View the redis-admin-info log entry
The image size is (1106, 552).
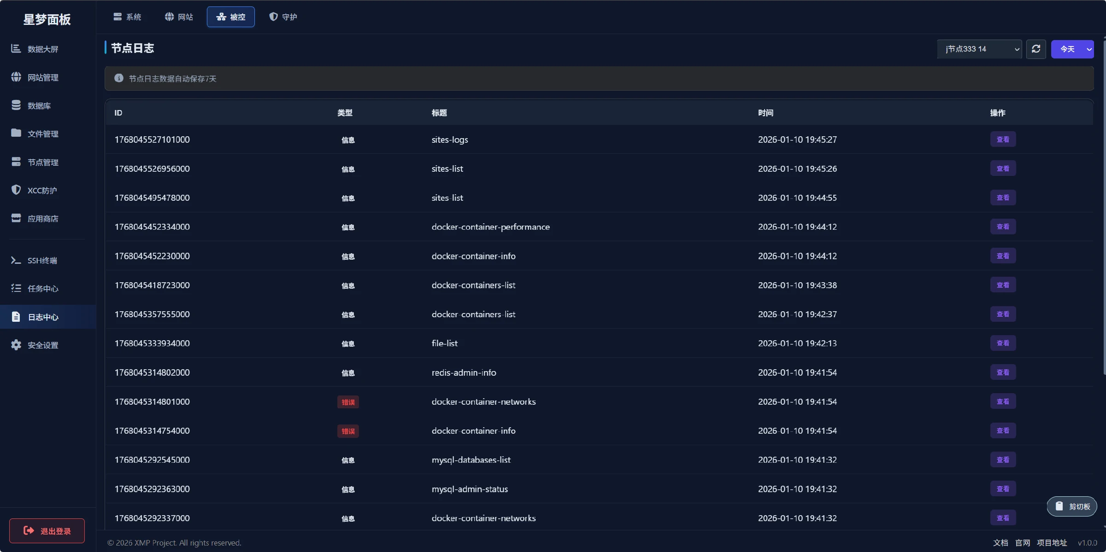click(x=1003, y=372)
